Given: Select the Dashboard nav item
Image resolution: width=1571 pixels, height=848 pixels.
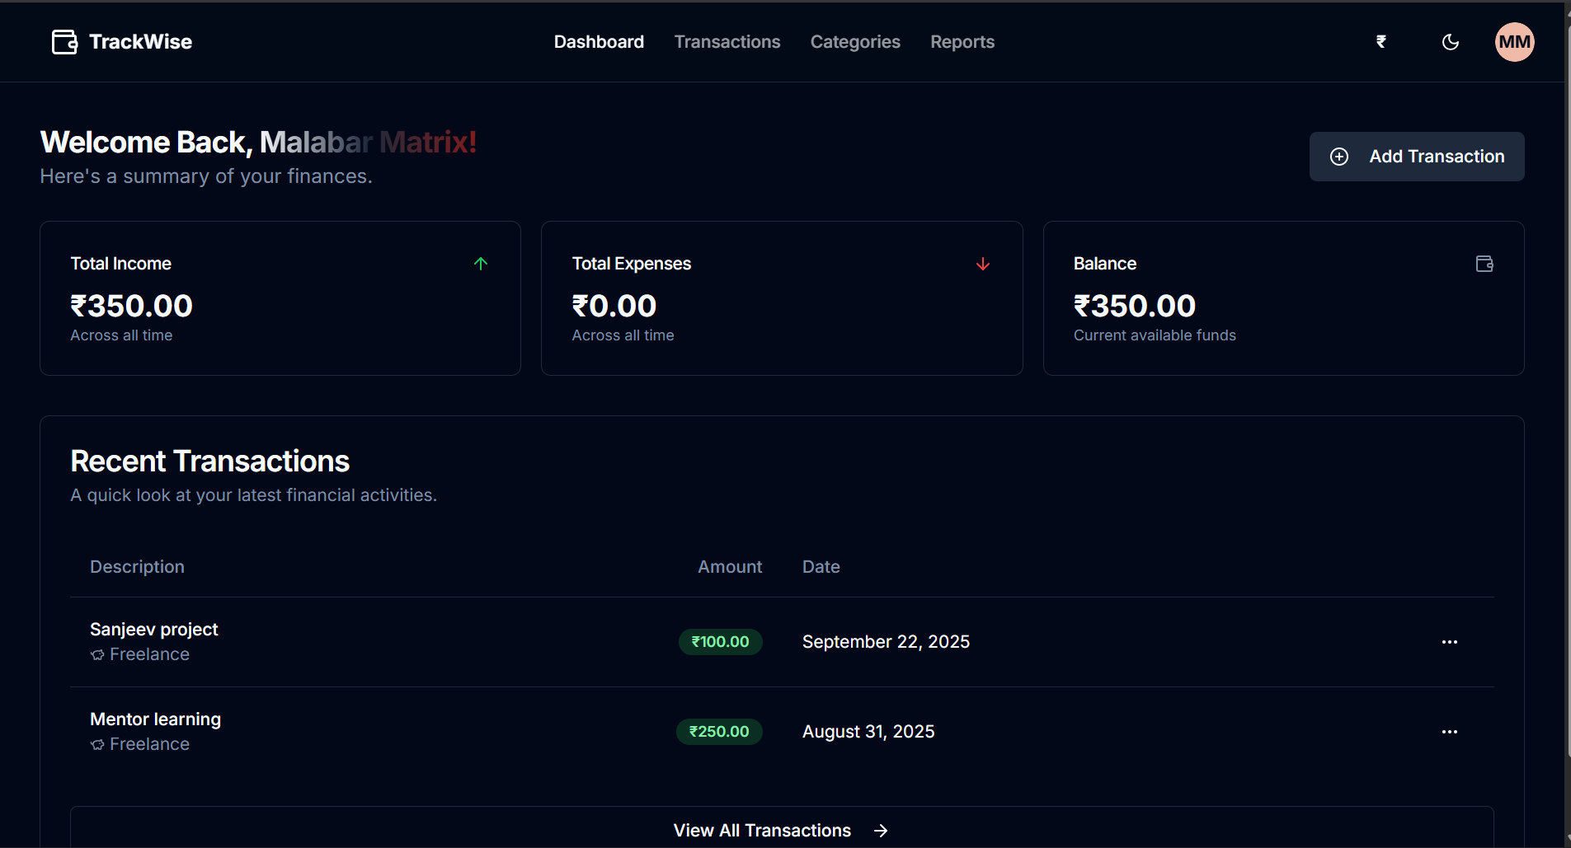Looking at the screenshot, I should tap(600, 41).
